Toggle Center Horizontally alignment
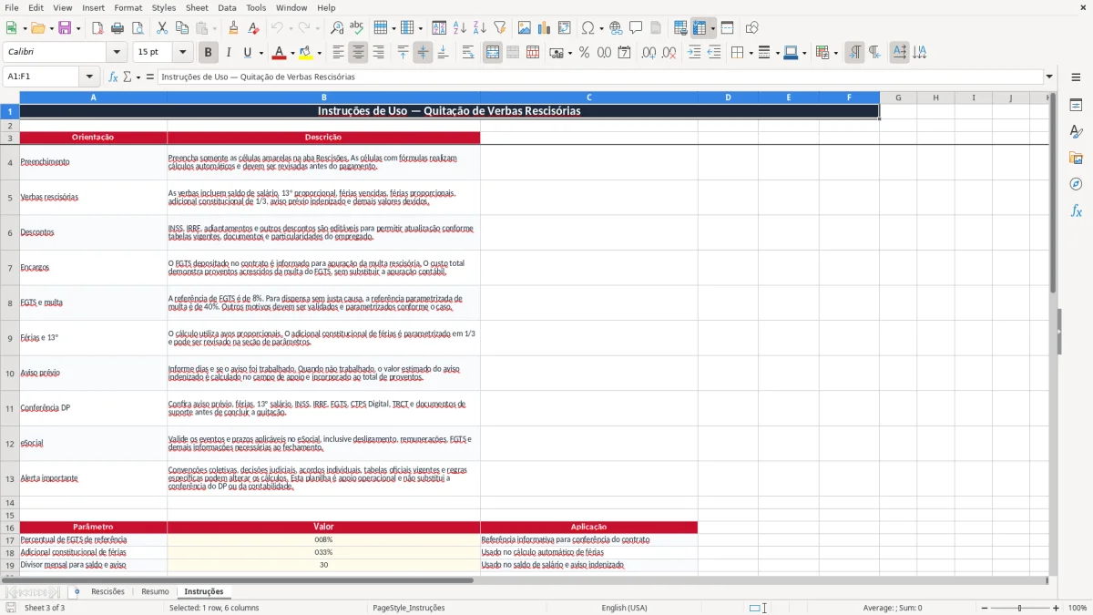The width and height of the screenshot is (1093, 615). click(x=358, y=53)
